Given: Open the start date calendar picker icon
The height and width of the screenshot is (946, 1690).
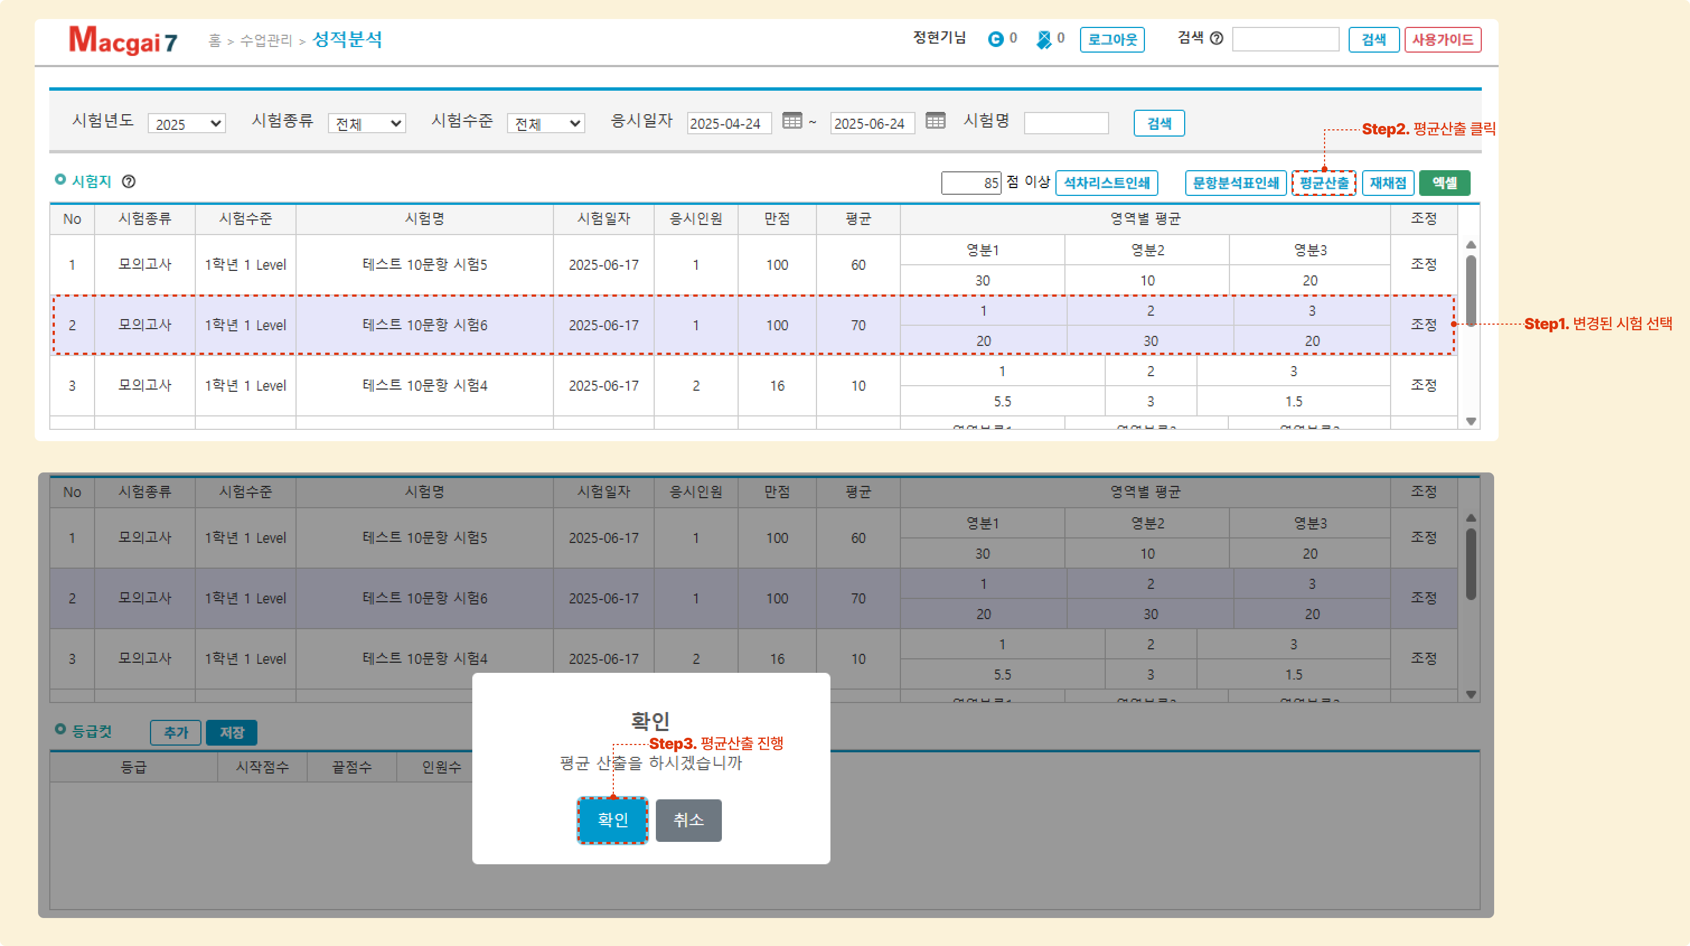Looking at the screenshot, I should 792,121.
